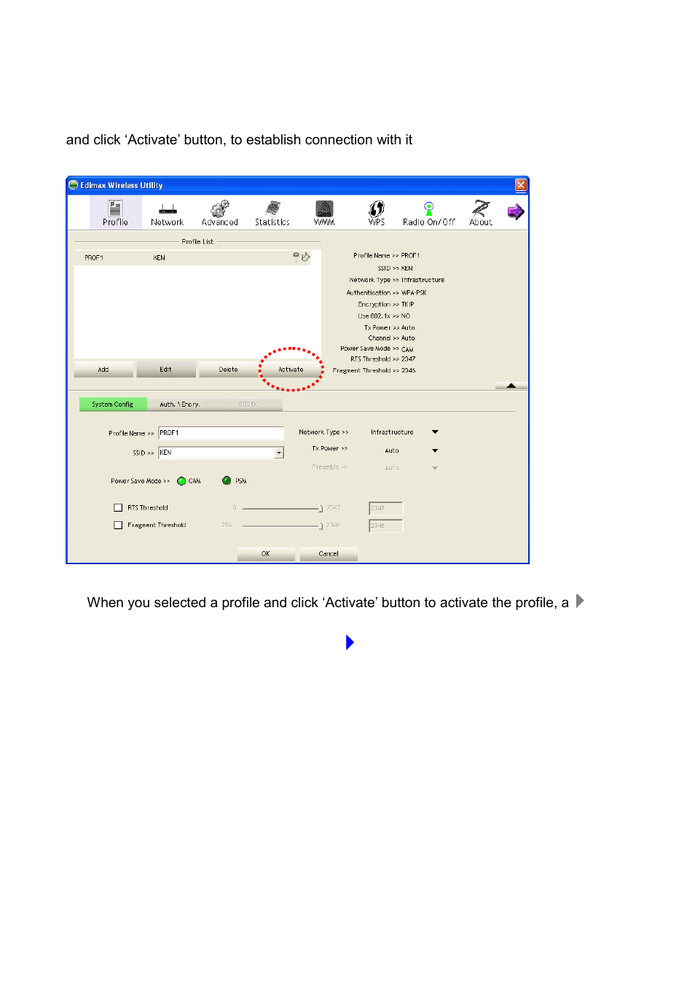The image size is (695, 984).
Task: Open the Profile toolbar icon
Action: (x=115, y=212)
